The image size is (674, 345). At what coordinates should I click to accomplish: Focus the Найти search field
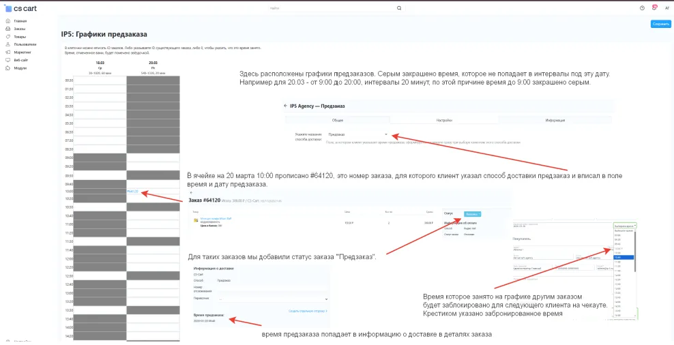tap(331, 8)
